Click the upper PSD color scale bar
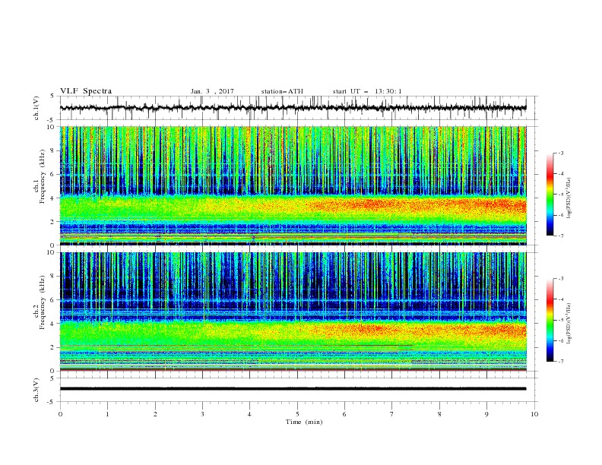The image size is (602, 465). click(550, 195)
